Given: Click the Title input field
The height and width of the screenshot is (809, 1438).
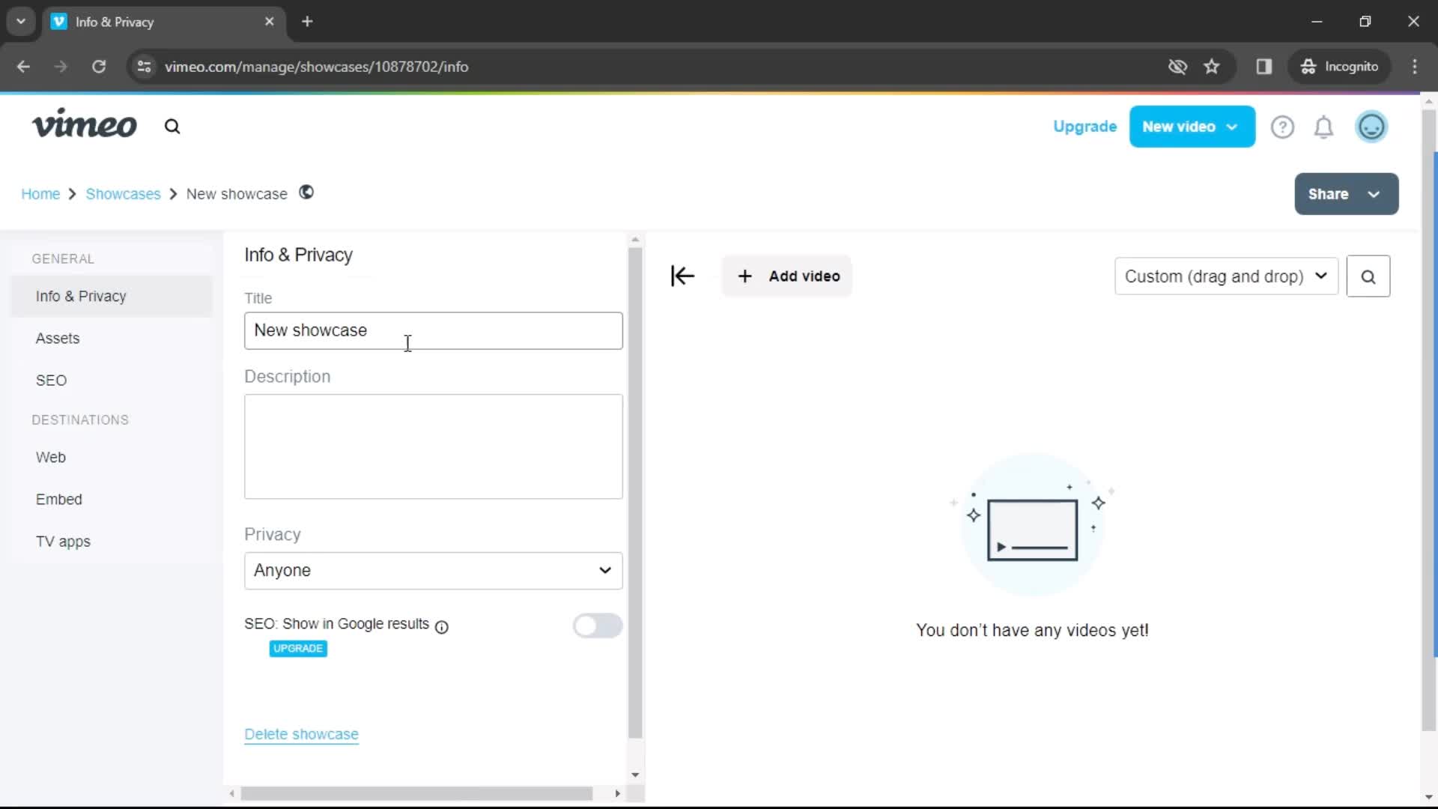Looking at the screenshot, I should pyautogui.click(x=434, y=330).
